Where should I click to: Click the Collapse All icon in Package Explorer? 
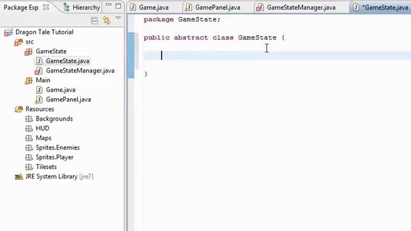(x=94, y=21)
